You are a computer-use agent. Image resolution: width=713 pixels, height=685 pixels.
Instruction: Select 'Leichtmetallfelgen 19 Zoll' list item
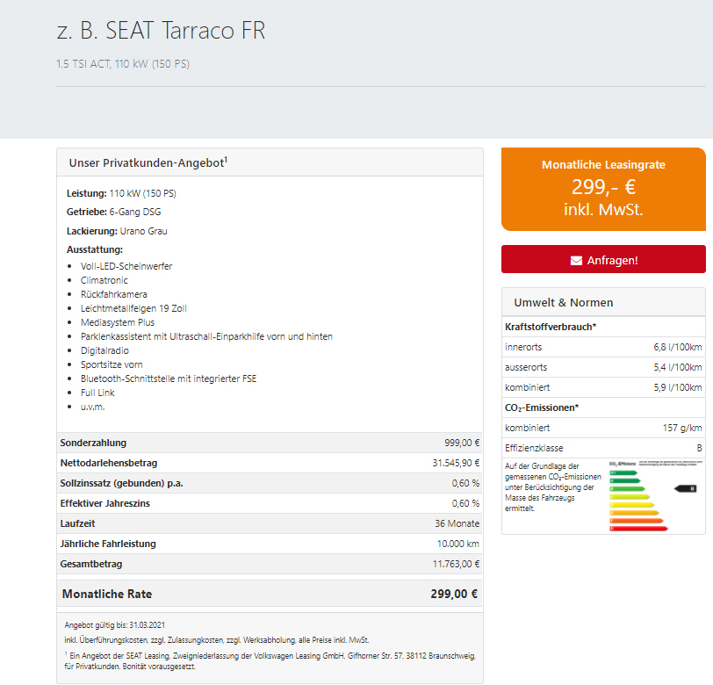(x=133, y=308)
